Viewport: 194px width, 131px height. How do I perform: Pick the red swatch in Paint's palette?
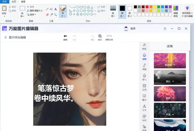point(147,7)
